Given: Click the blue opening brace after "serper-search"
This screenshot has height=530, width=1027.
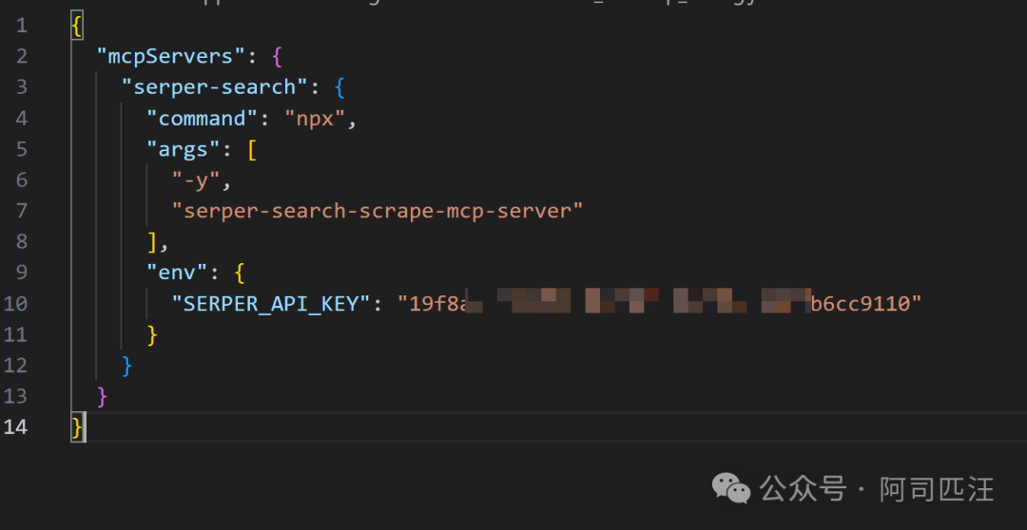Looking at the screenshot, I should click(x=339, y=87).
